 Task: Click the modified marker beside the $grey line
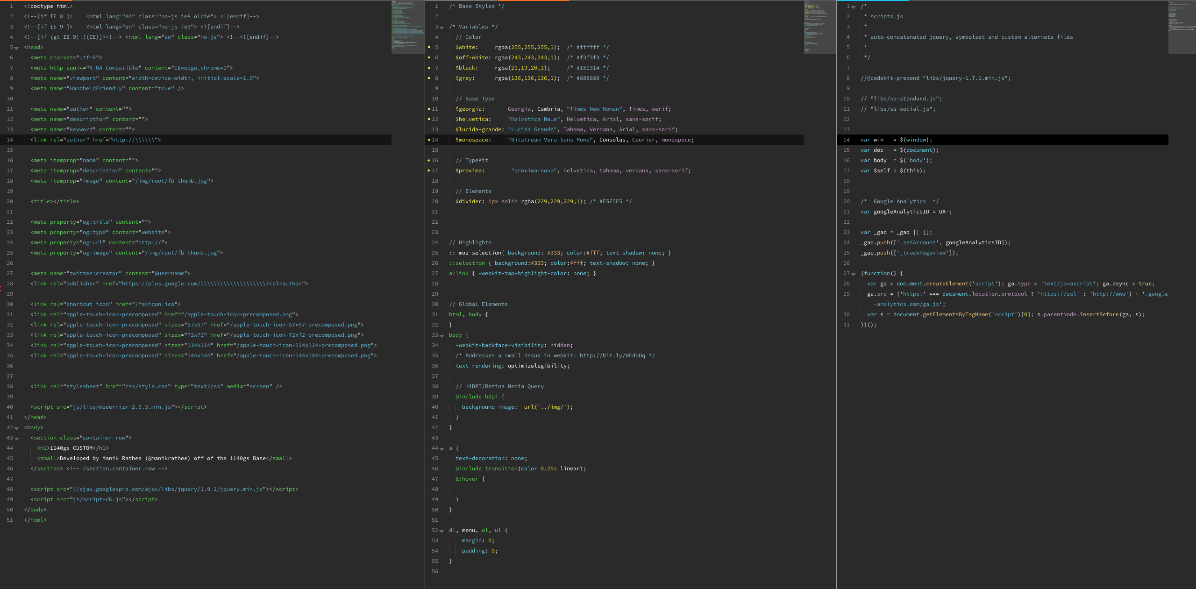(x=429, y=78)
